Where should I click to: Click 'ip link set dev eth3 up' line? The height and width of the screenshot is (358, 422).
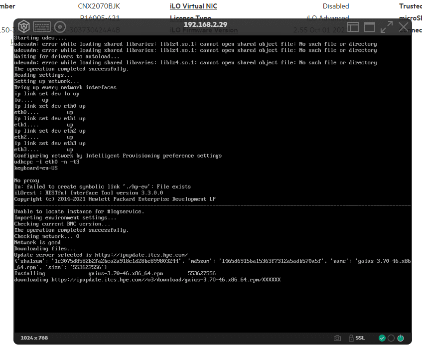[x=50, y=143]
